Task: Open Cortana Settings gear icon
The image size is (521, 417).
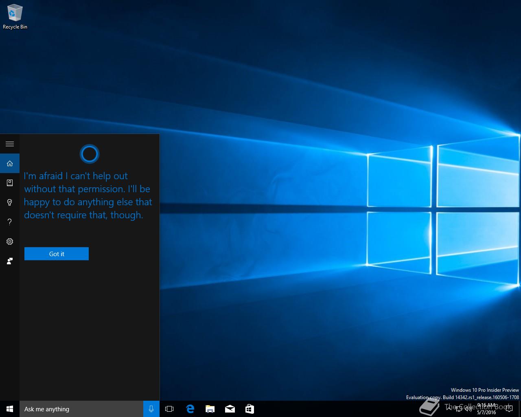Action: [10, 241]
